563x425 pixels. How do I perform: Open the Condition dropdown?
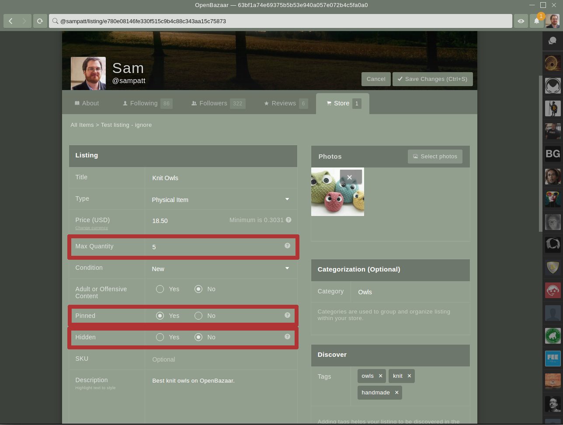pos(220,269)
